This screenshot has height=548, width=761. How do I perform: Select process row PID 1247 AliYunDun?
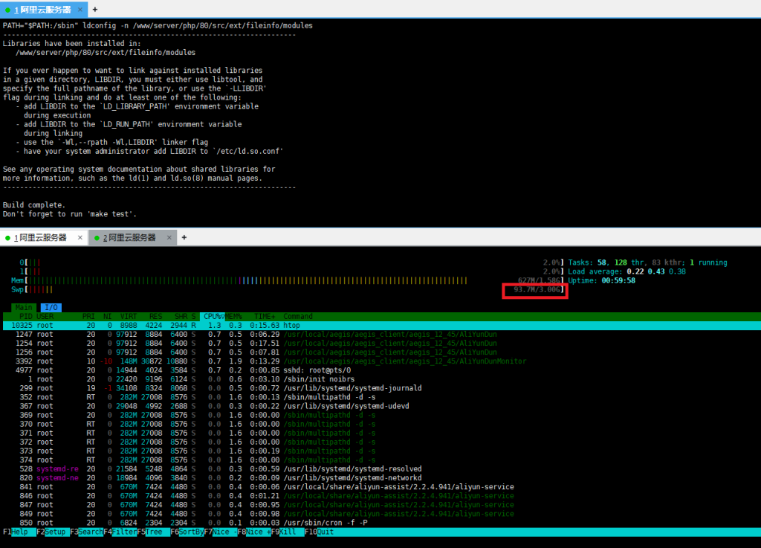point(382,335)
